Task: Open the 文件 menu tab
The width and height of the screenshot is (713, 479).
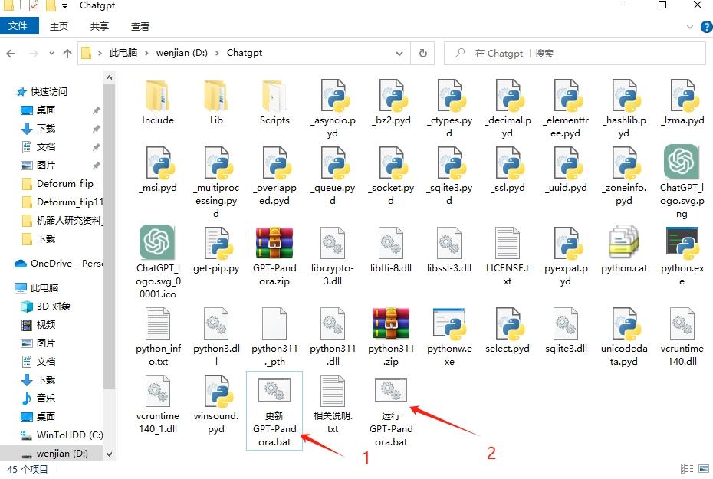Action: click(18, 26)
